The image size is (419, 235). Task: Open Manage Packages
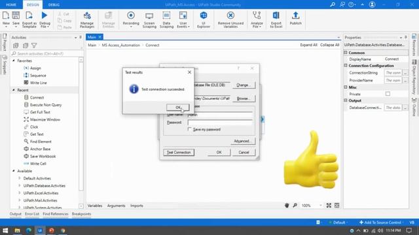click(87, 19)
